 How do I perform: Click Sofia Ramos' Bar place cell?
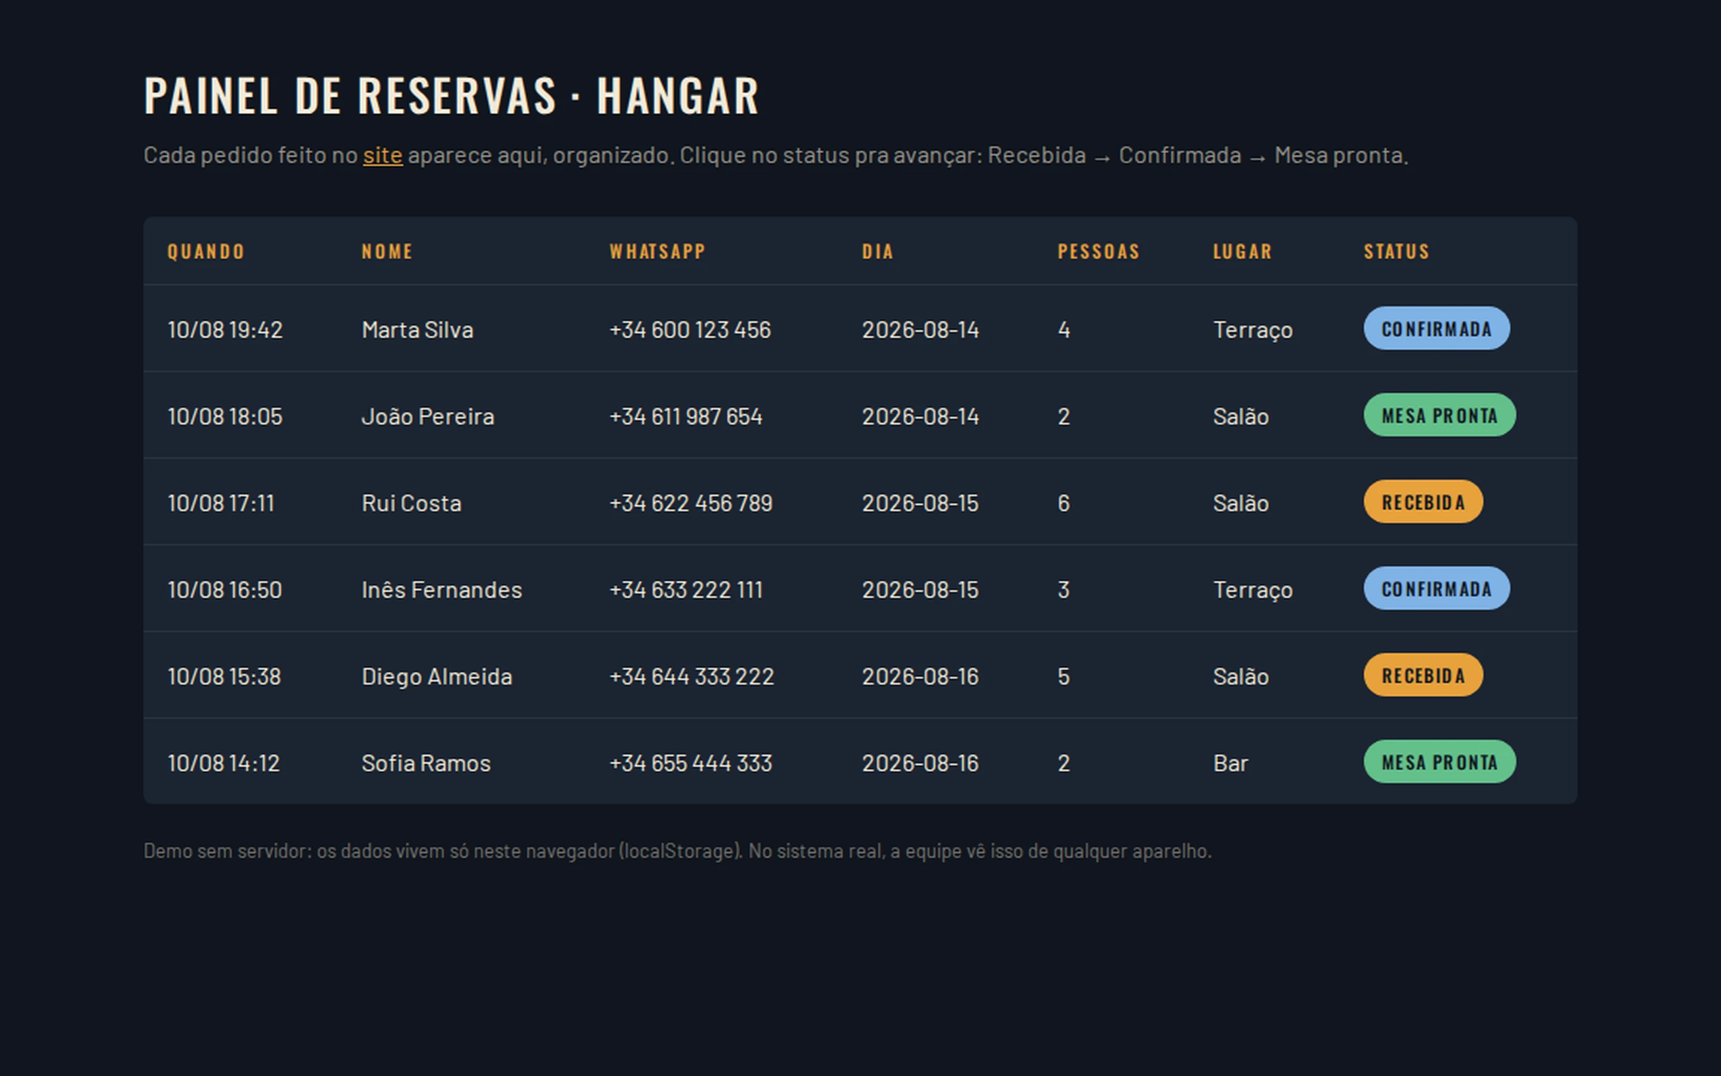click(x=1230, y=763)
